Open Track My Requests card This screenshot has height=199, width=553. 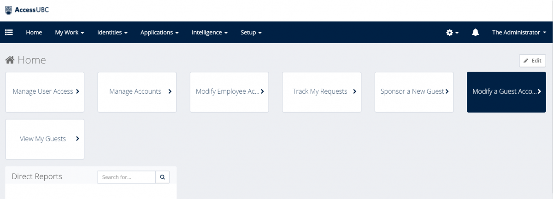[321, 91]
